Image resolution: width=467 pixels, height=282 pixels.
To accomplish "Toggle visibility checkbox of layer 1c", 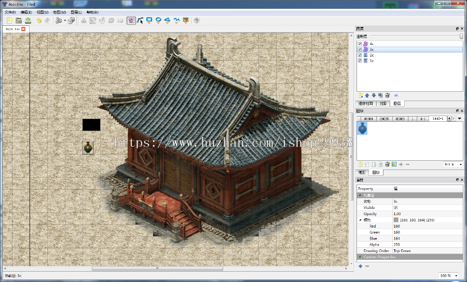I will (360, 61).
